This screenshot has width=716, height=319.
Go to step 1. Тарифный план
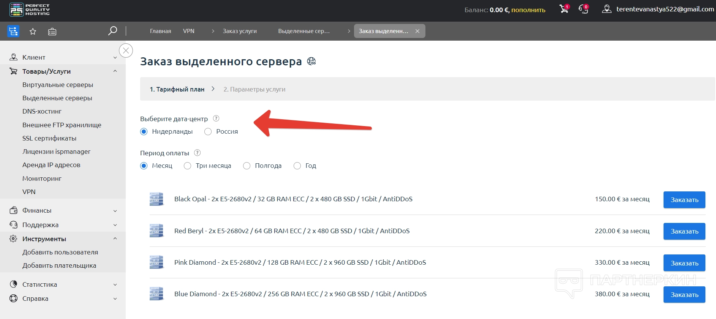[x=177, y=89]
